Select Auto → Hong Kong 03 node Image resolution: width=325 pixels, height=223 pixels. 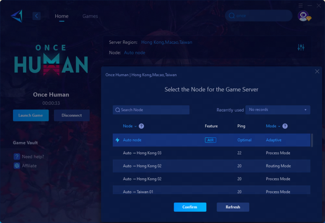tap(211, 153)
